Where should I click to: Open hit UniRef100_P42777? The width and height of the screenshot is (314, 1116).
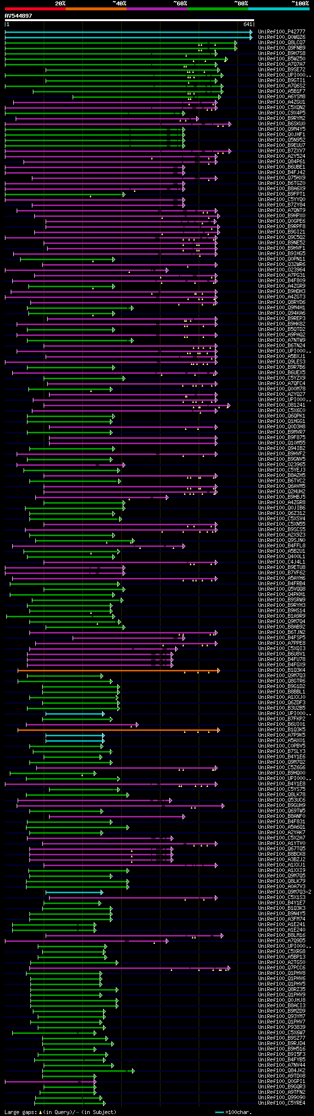(282, 32)
